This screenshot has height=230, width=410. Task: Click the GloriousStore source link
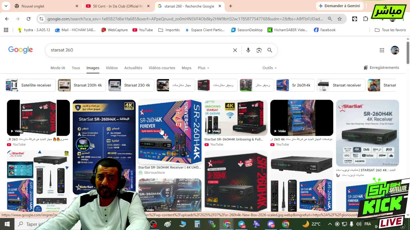coord(154,172)
